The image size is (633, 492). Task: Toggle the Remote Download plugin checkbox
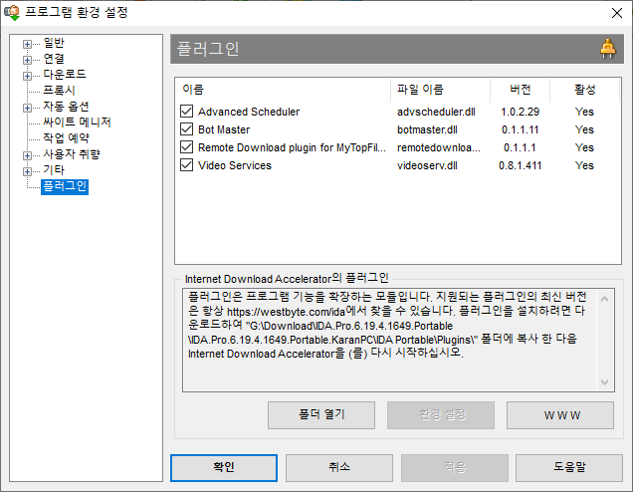click(186, 147)
